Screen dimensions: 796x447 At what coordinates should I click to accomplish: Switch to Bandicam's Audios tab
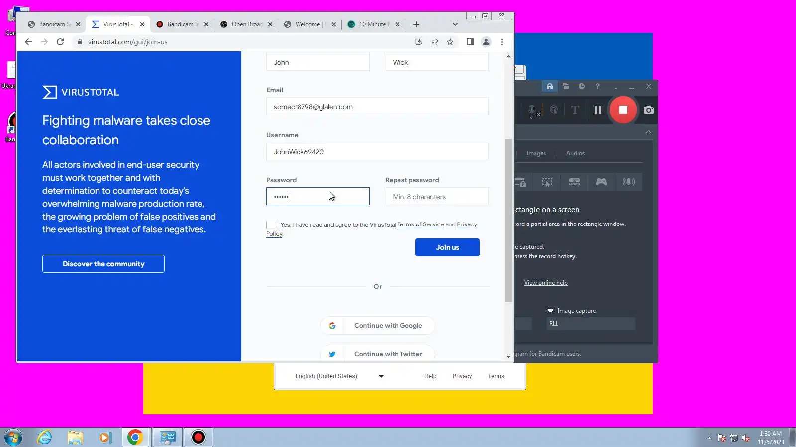point(575,153)
